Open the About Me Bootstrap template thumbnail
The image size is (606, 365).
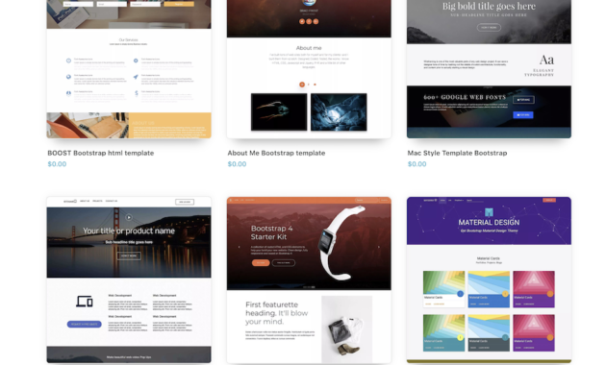click(309, 69)
